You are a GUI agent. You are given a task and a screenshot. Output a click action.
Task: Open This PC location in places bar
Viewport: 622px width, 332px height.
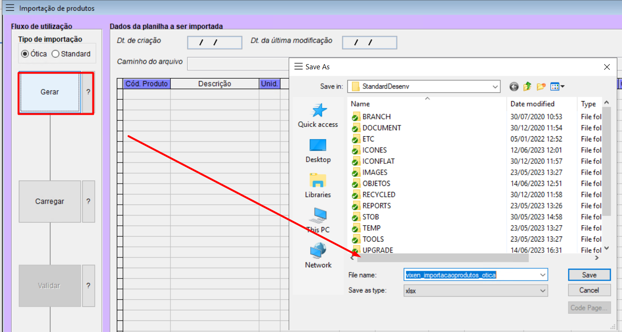pos(318,221)
